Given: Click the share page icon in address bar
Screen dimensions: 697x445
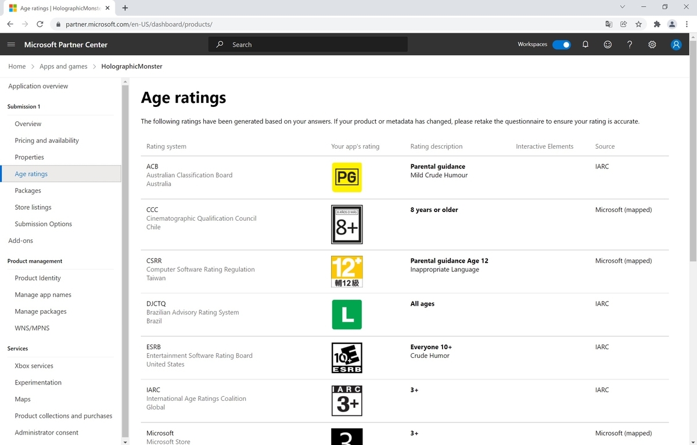Looking at the screenshot, I should pos(623,24).
